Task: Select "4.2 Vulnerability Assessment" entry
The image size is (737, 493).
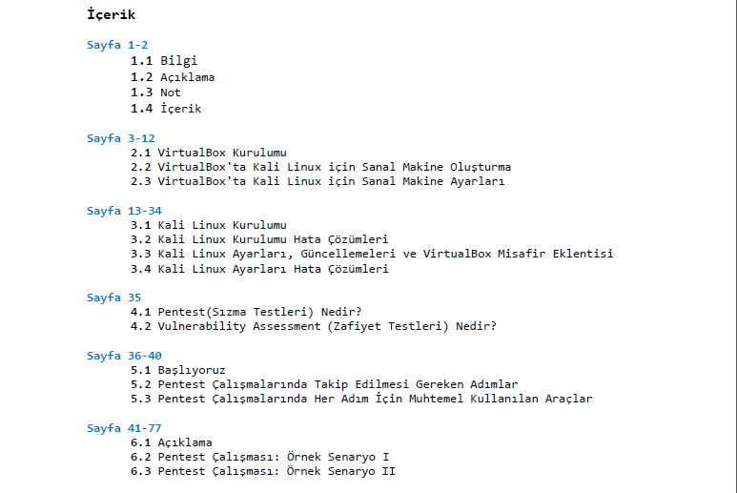Action: coord(314,327)
